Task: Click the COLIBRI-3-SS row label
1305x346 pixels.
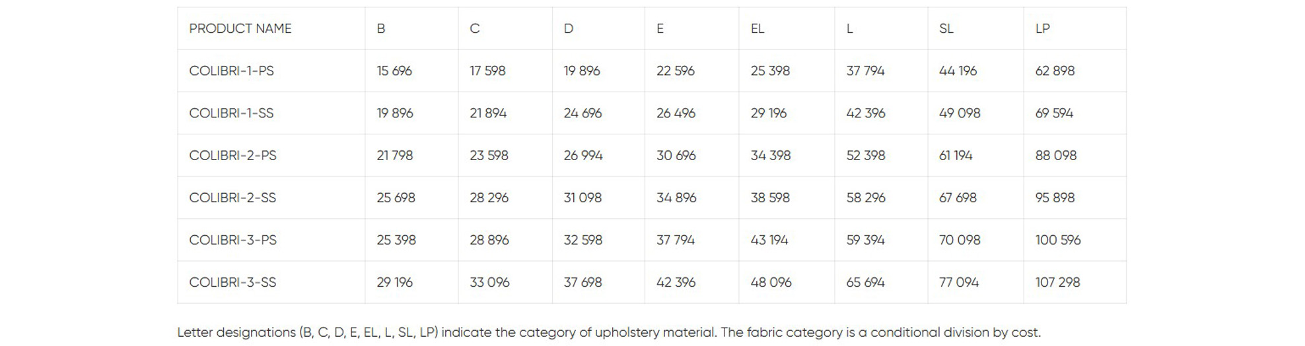Action: click(232, 282)
